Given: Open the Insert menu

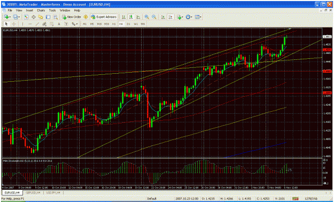Looking at the screenshot, I should 29,10.
